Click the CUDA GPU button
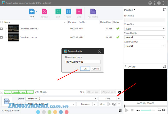The width and height of the screenshot is (168, 114). [93, 92]
